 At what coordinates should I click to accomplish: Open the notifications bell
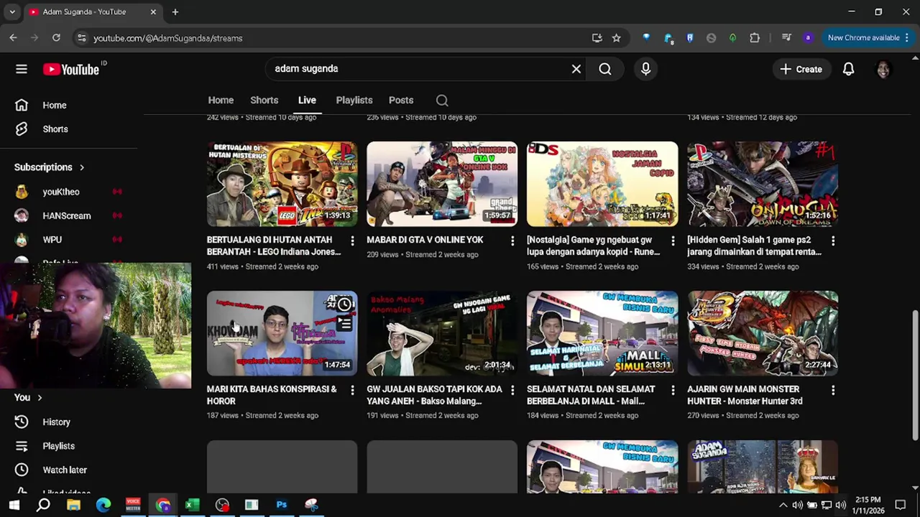[848, 69]
